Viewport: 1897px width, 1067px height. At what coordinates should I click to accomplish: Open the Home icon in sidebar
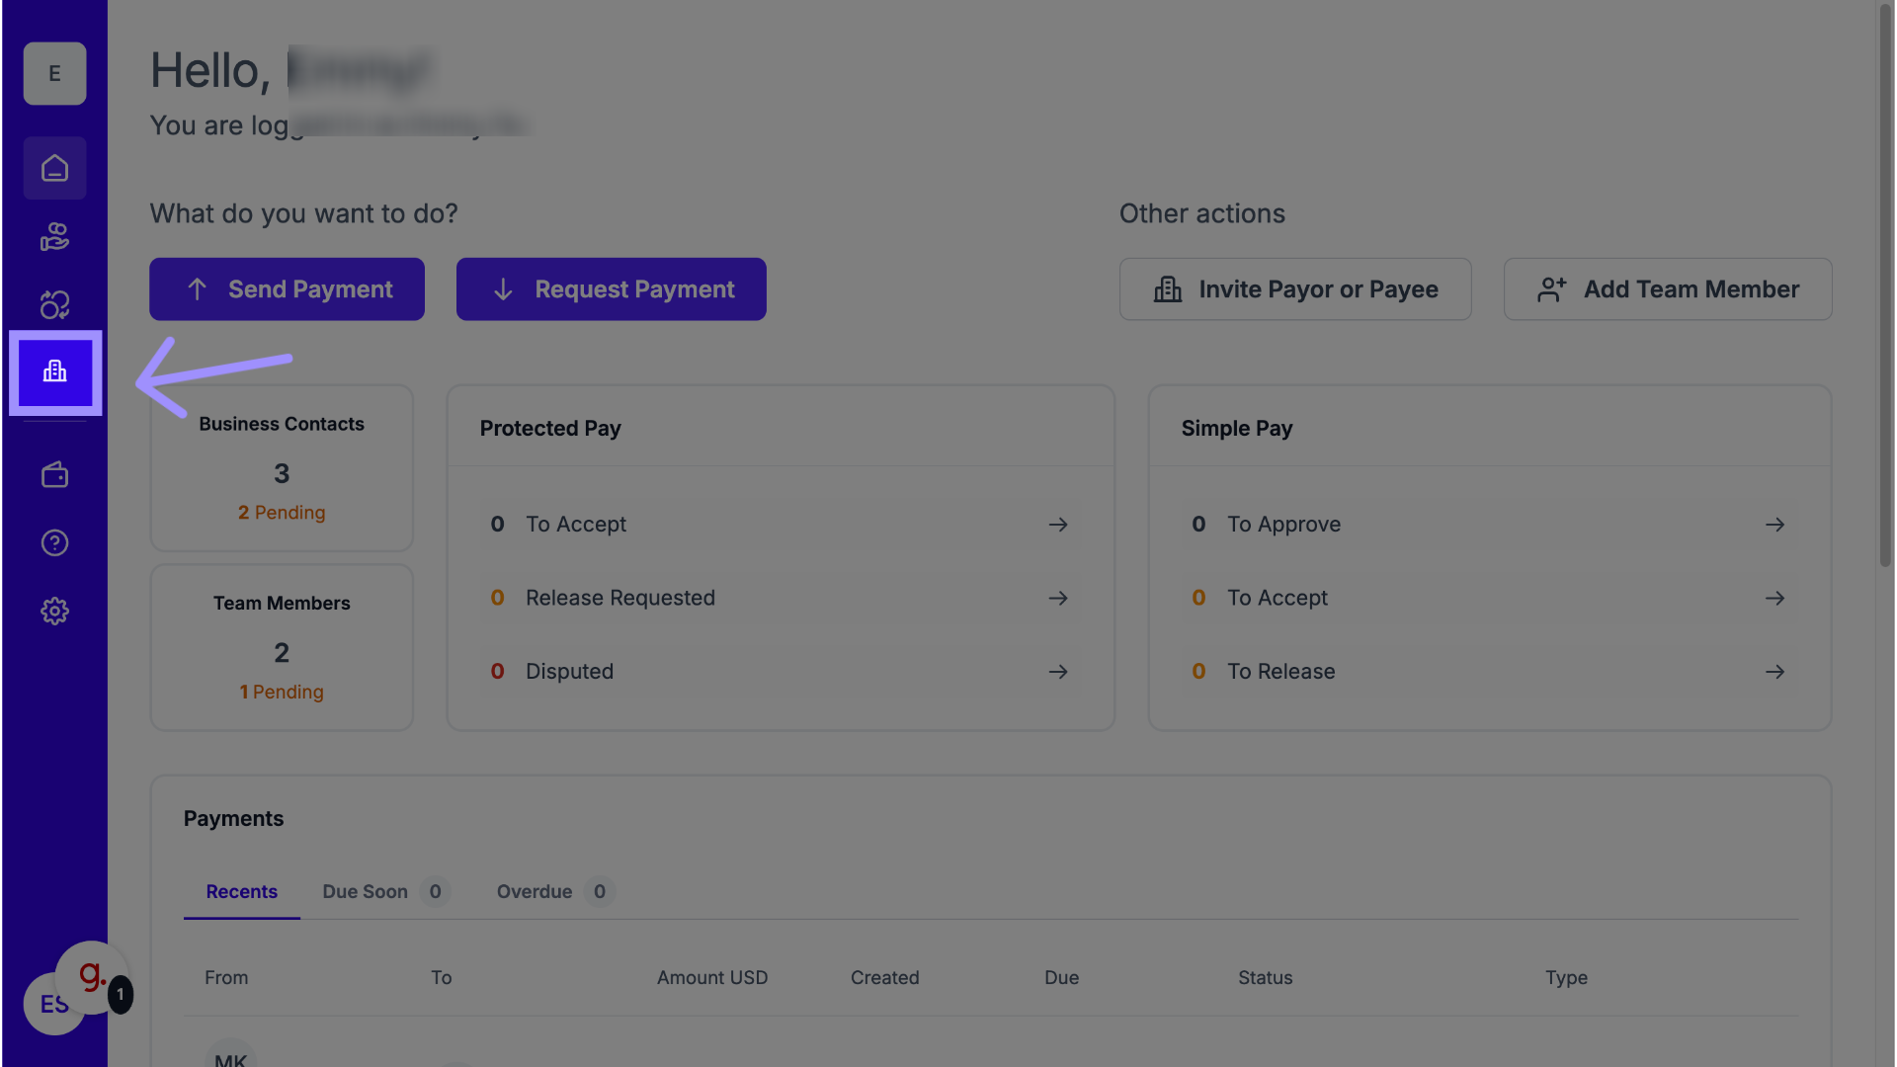pos(54,168)
